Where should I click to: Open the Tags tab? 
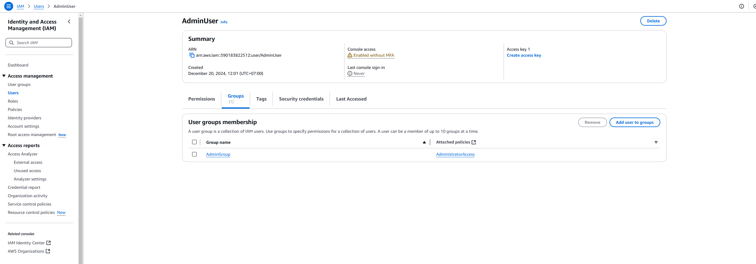tap(261, 99)
